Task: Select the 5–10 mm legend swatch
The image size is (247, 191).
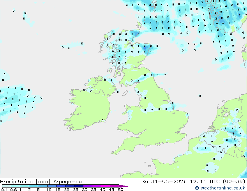Action: 42,186
